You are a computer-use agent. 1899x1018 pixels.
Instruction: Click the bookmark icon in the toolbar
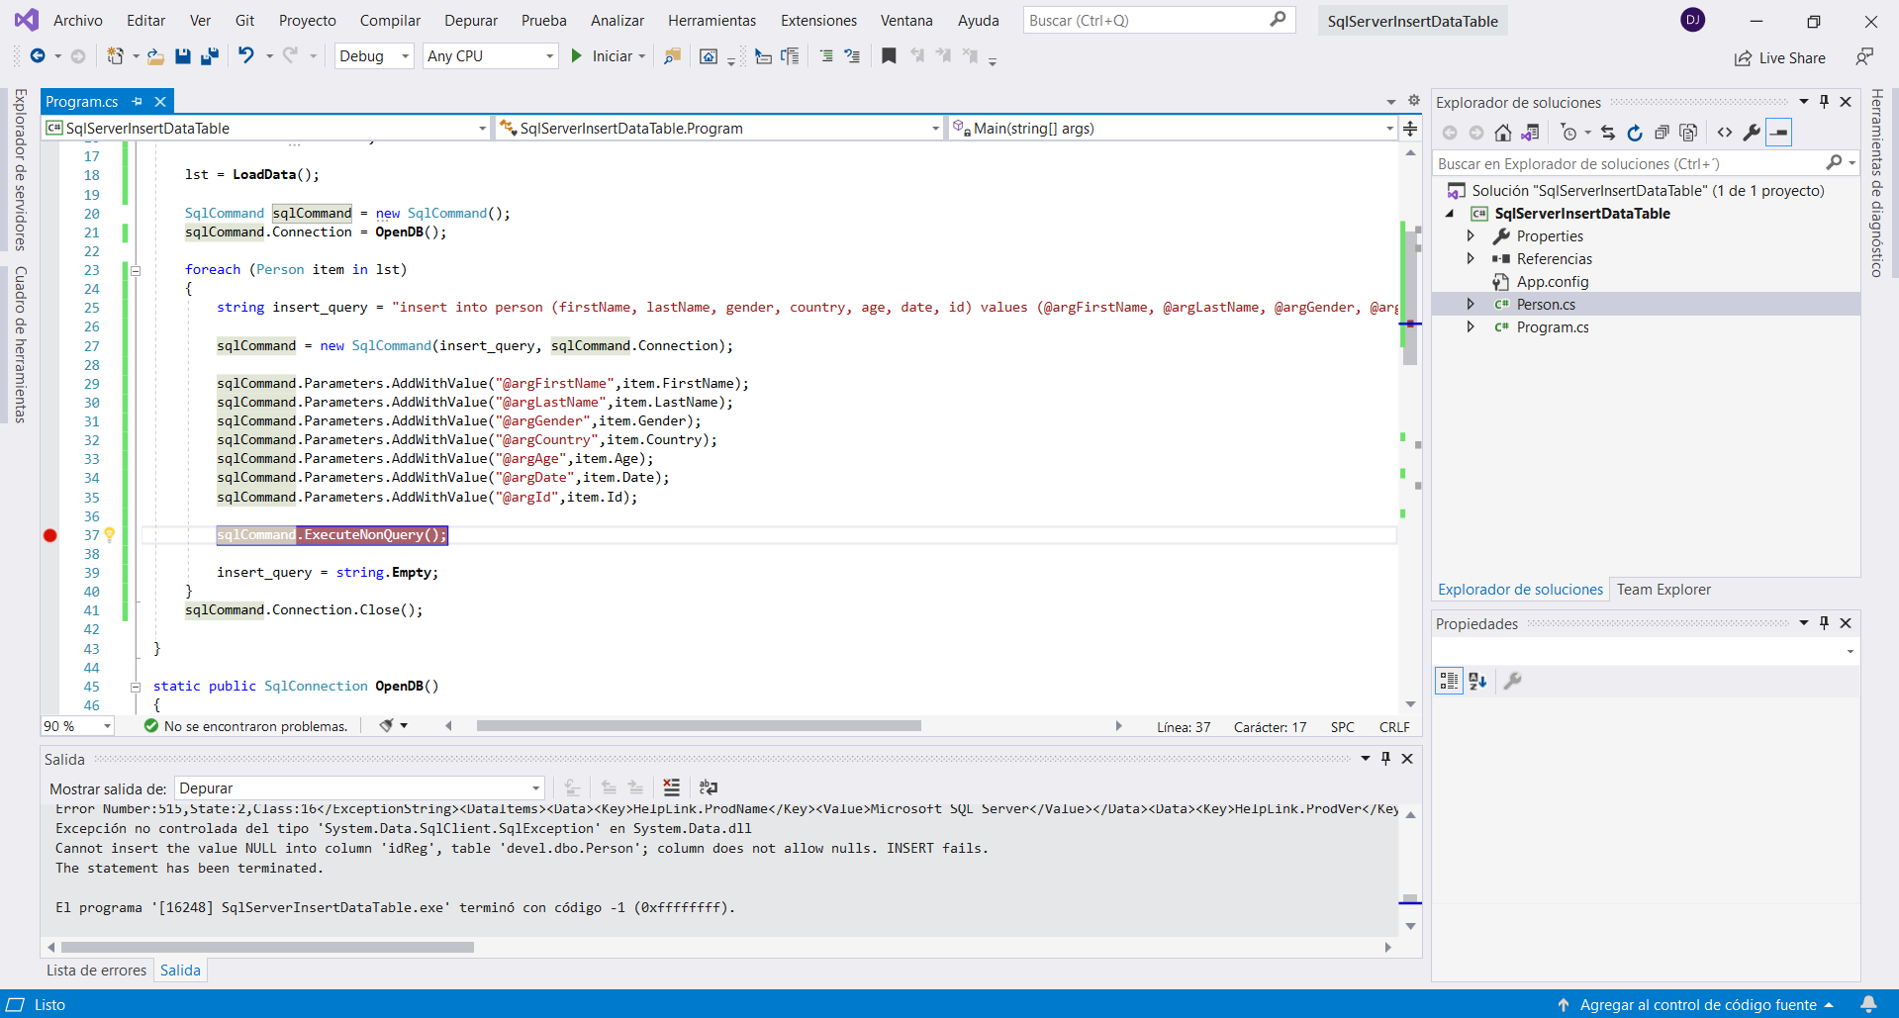click(x=889, y=56)
